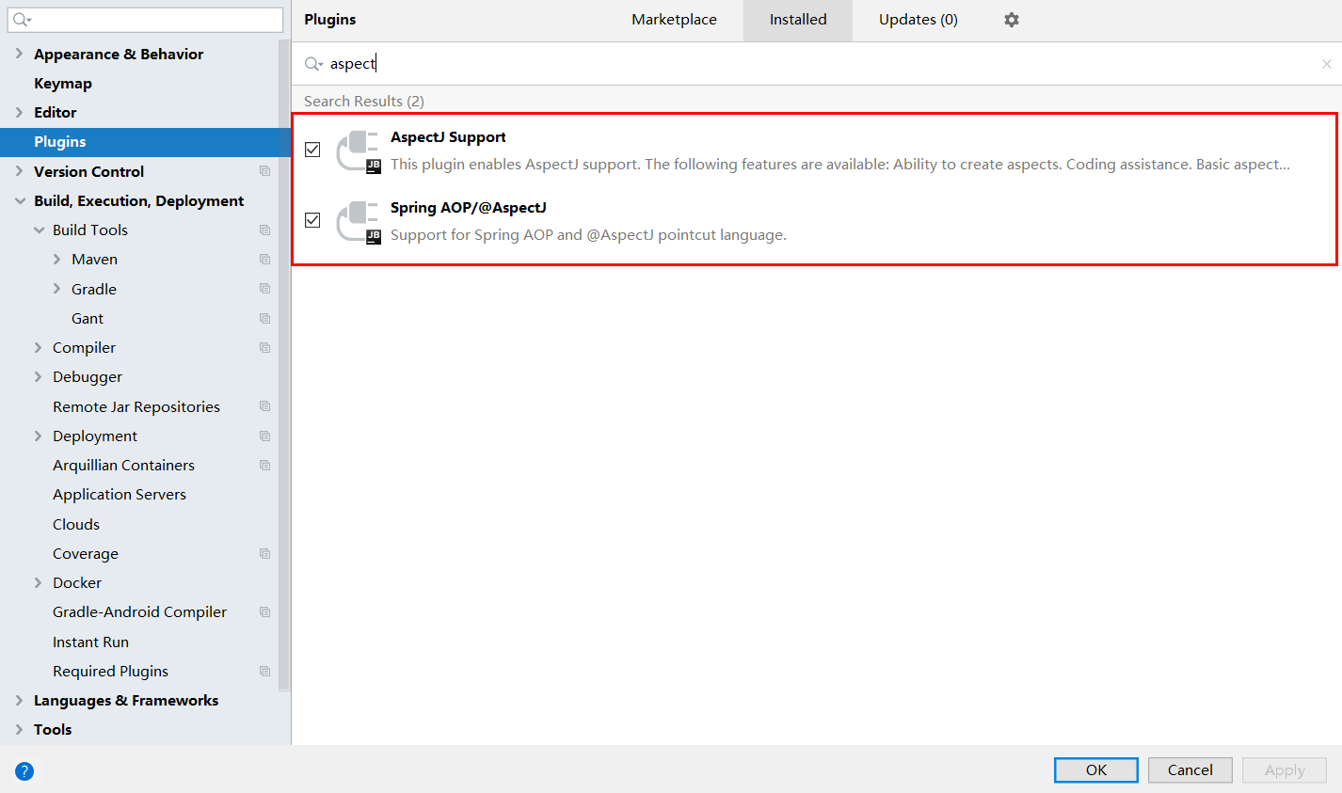This screenshot has height=793, width=1342.
Task: Click OK to confirm settings
Action: click(x=1096, y=769)
